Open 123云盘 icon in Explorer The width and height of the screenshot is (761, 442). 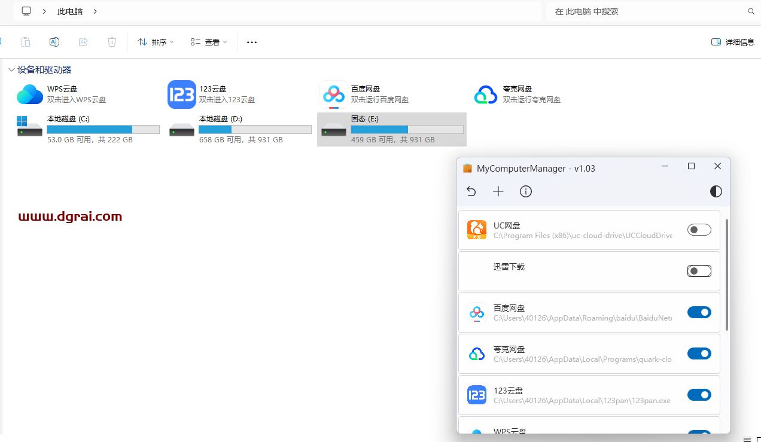coord(182,95)
